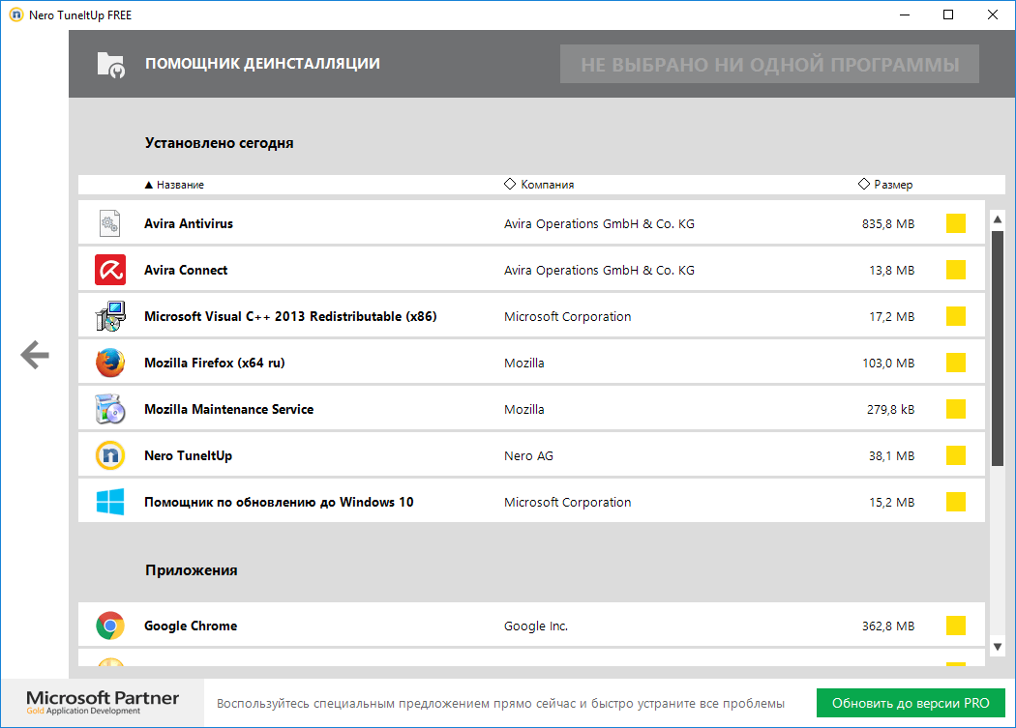Select the yellow checkbox for Mozilla Firefox

pyautogui.click(x=956, y=363)
